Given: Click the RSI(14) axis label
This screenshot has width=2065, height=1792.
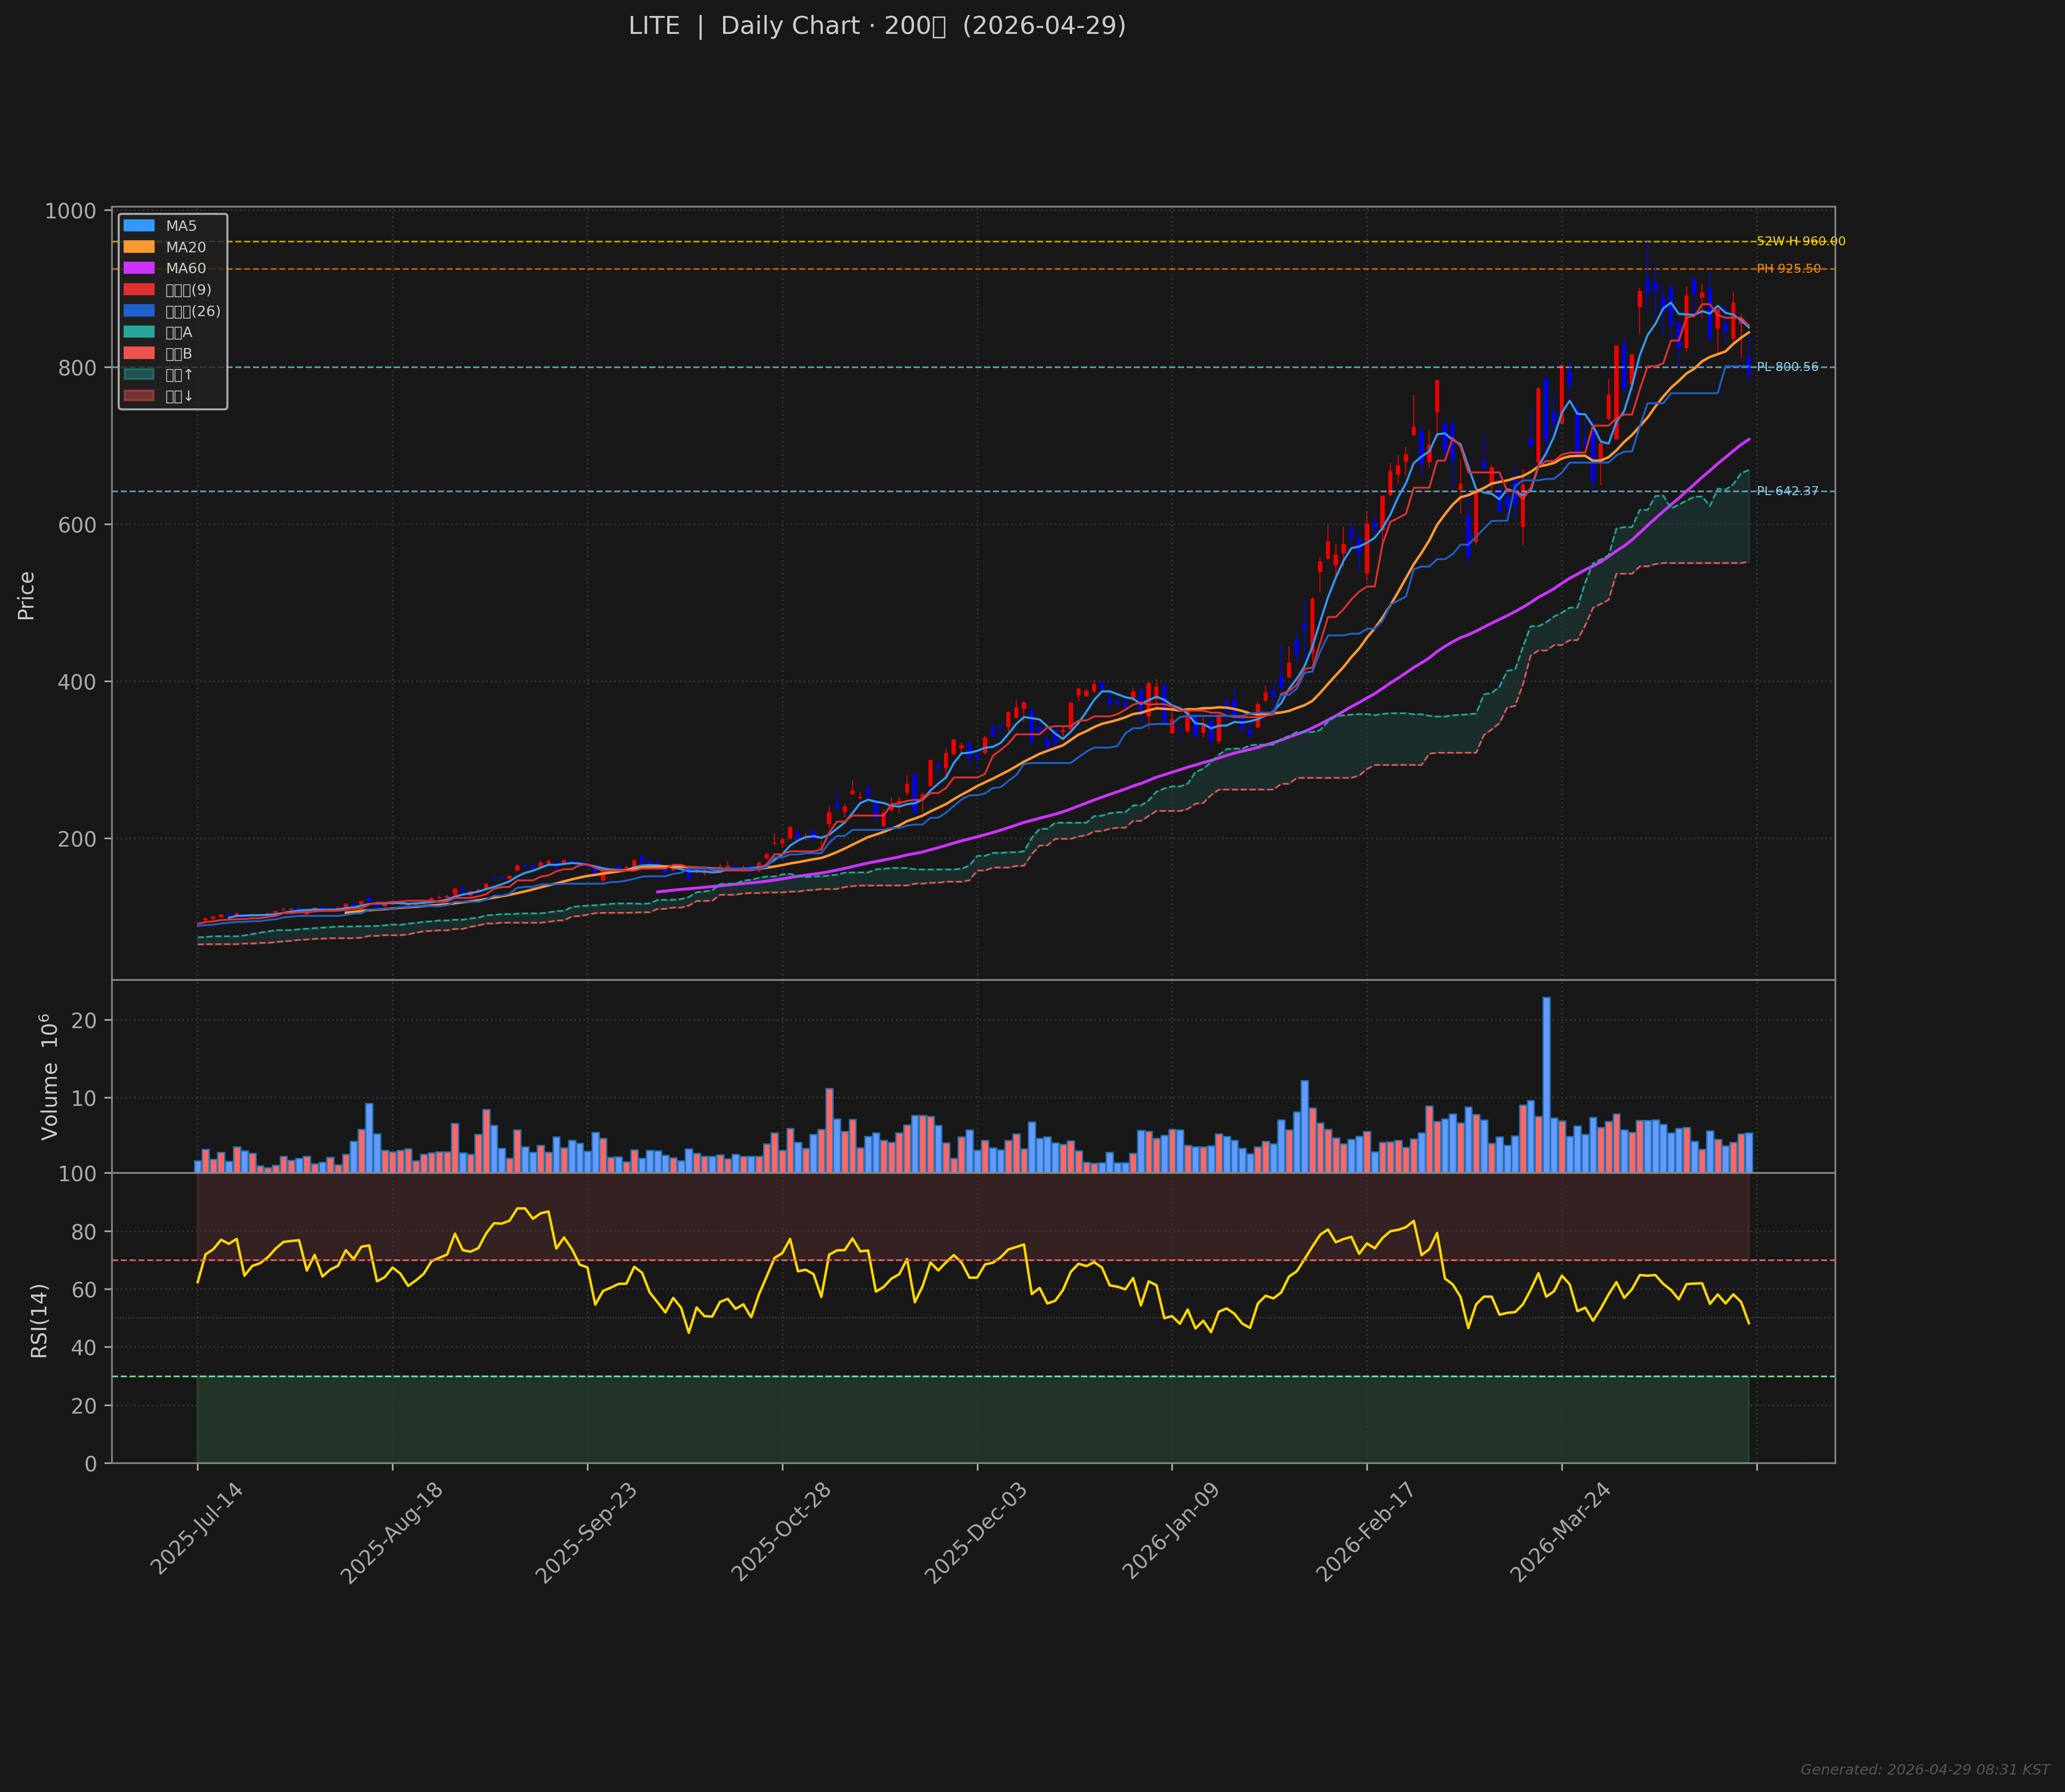Looking at the screenshot, I should point(39,1320).
